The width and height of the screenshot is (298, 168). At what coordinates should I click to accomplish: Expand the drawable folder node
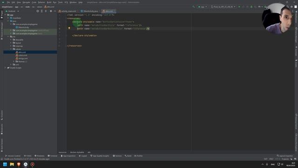click(x=11, y=40)
